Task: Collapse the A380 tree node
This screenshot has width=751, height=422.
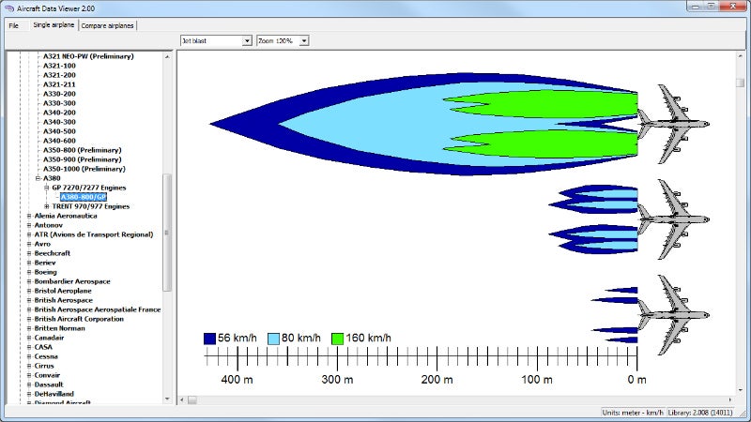Action: 38,178
